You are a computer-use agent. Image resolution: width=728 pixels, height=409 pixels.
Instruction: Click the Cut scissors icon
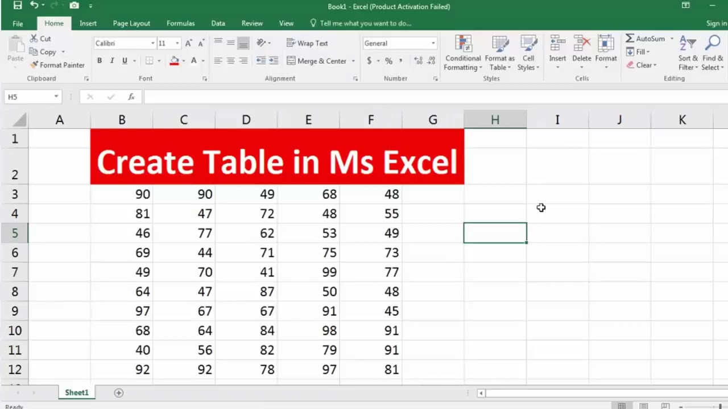[x=34, y=39]
